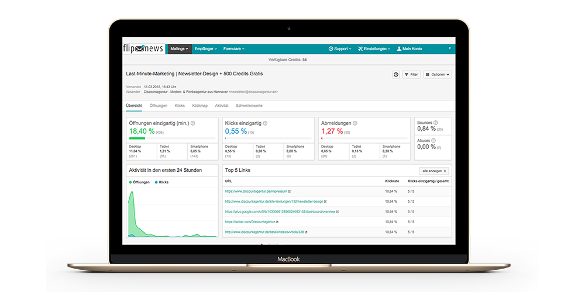
Task: Open the Empfänger dropdown menu
Action: click(x=205, y=49)
